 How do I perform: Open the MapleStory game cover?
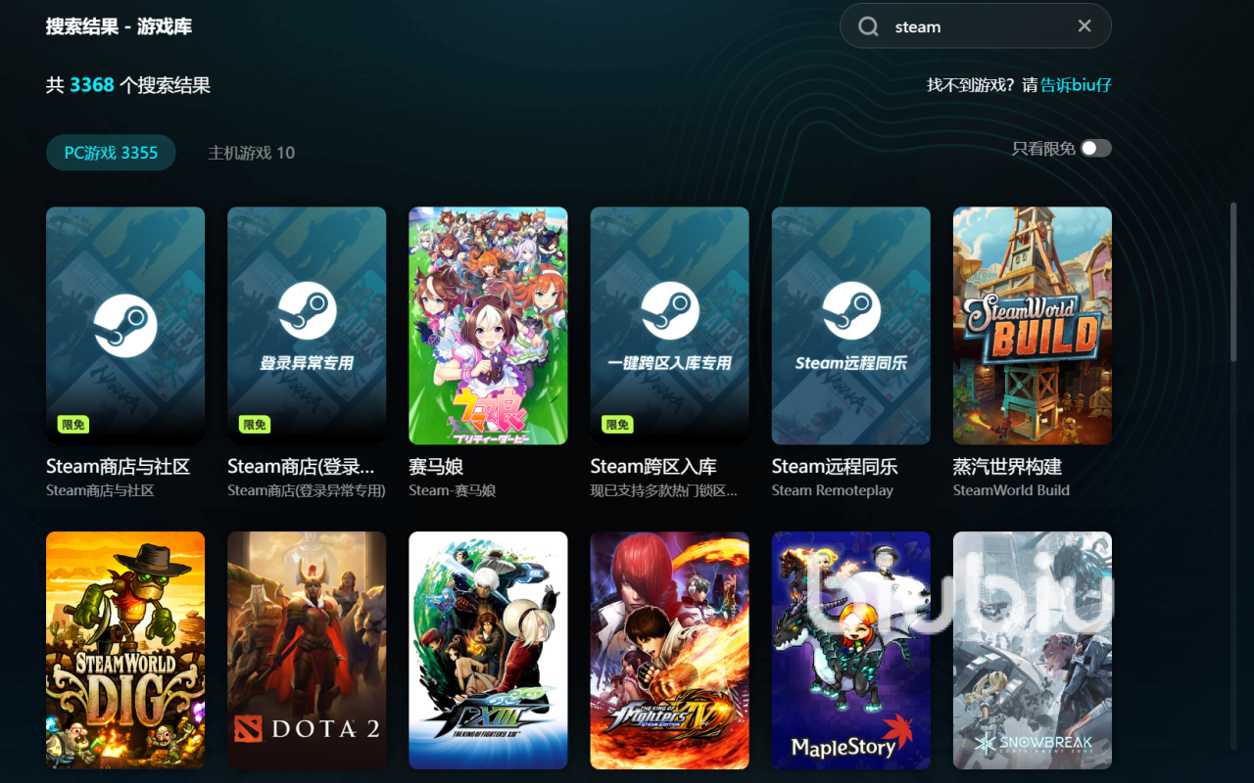tap(850, 650)
